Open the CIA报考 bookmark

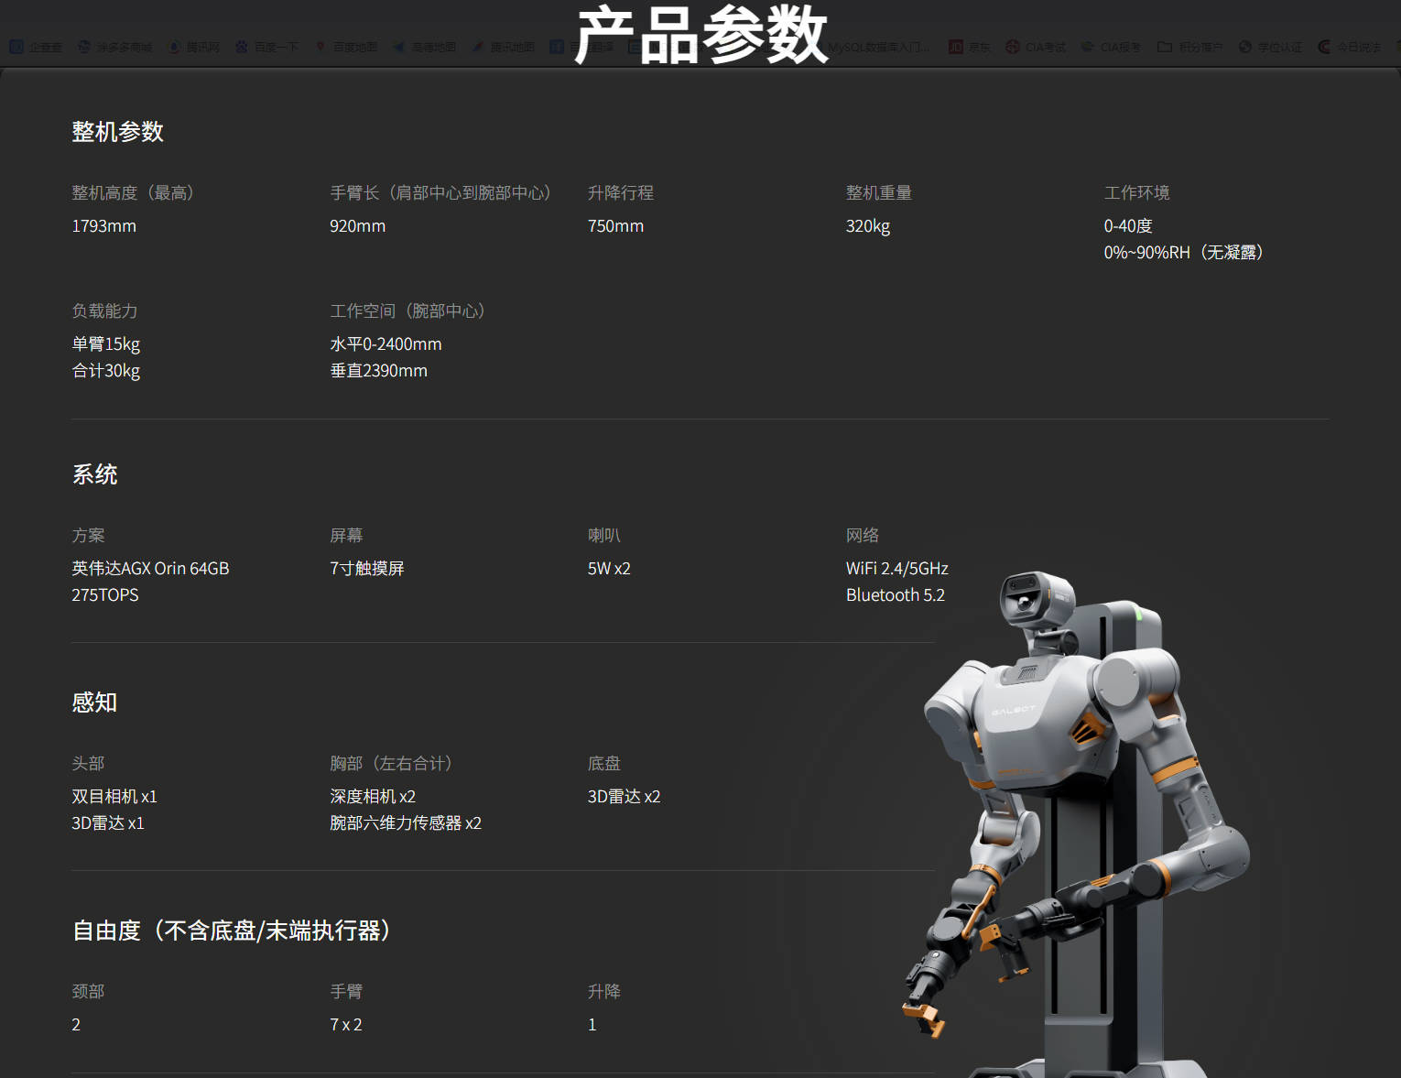(x=1111, y=47)
